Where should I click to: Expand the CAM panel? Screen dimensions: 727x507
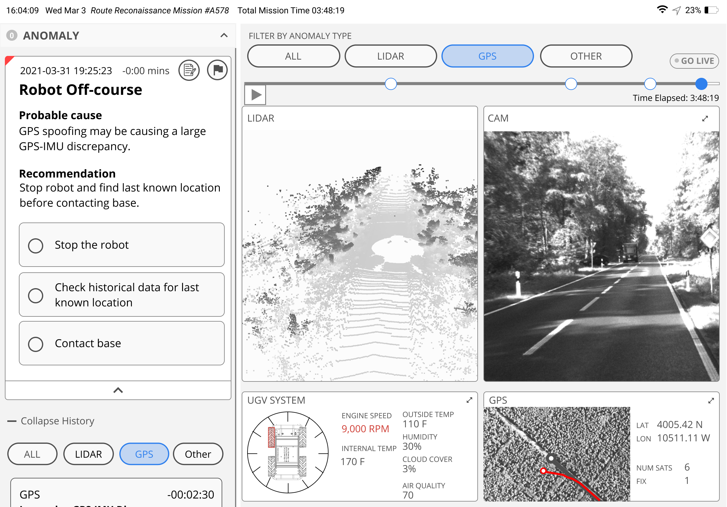(705, 119)
